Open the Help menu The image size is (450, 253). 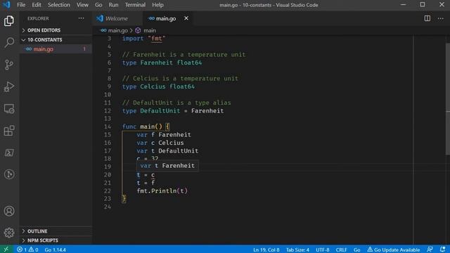click(157, 5)
